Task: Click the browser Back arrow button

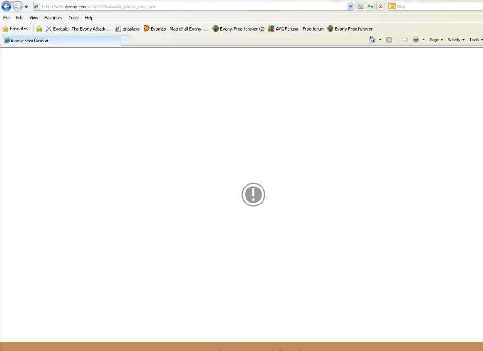Action: [7, 7]
